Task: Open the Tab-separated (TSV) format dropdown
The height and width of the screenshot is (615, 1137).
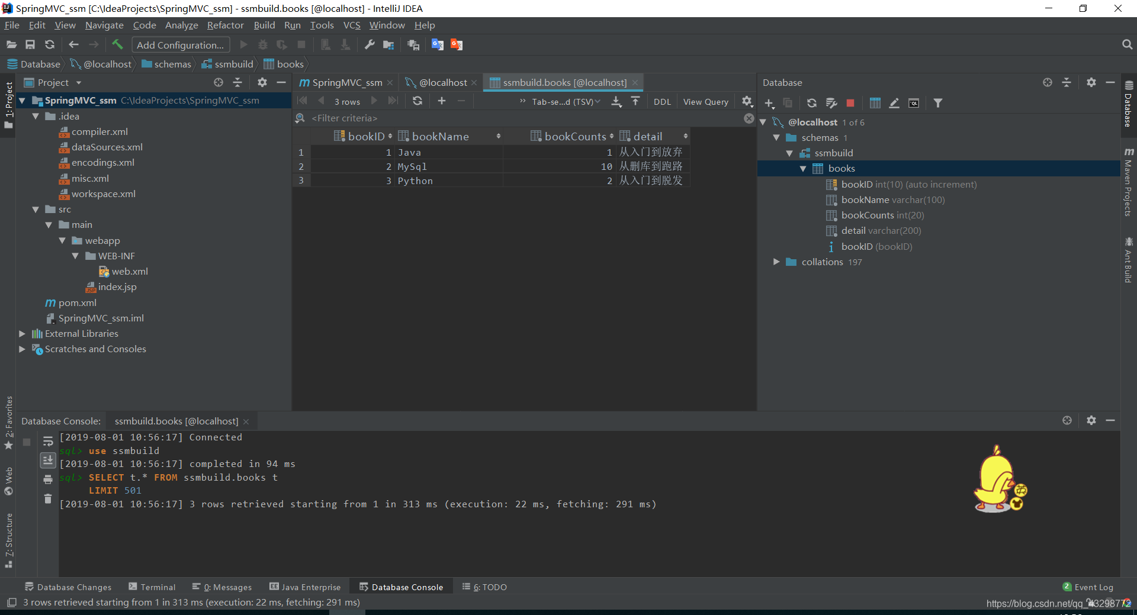Action: click(565, 102)
